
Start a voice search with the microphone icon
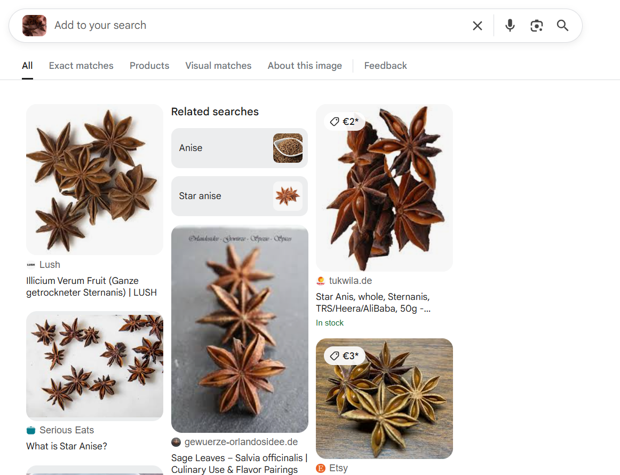[510, 25]
